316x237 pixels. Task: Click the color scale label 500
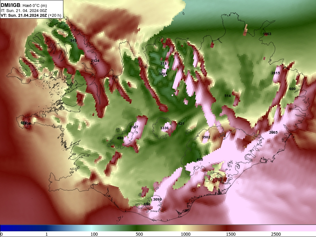(139, 234)
